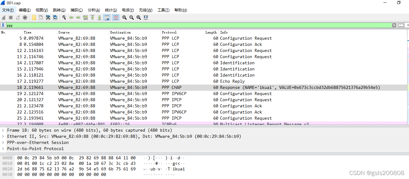The image size is (409, 179).
Task: Go to the first packet
Action: click(x=92, y=18)
